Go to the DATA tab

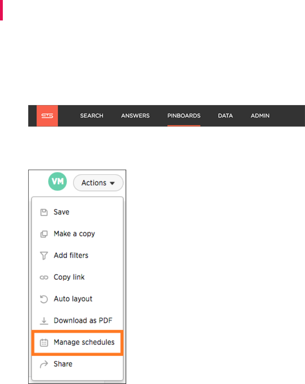coord(225,116)
